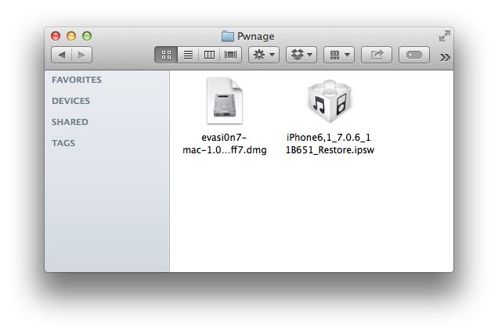This screenshot has height=334, width=498.
Task: Select the iPhone6,1 Restore ipsw file icon
Action: pyautogui.click(x=330, y=101)
